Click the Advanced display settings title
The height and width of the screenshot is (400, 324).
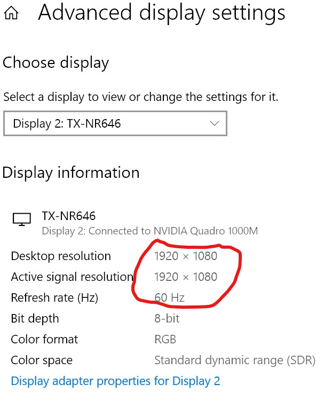[x=161, y=13]
